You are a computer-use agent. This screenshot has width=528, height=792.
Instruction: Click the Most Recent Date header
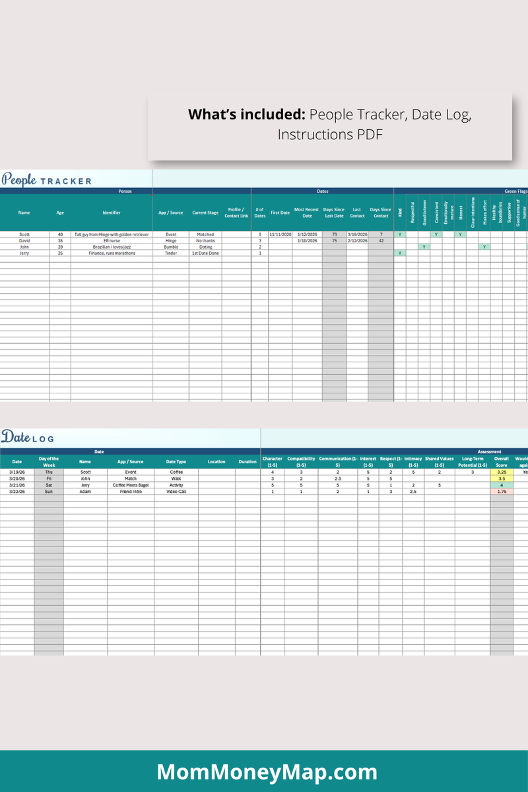point(307,213)
